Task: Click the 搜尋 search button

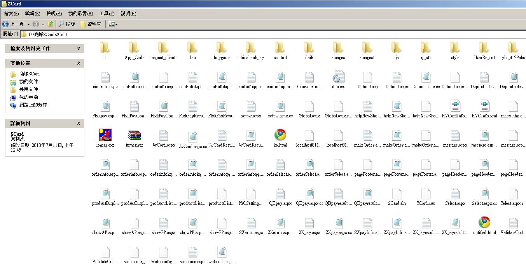Action: (67, 24)
